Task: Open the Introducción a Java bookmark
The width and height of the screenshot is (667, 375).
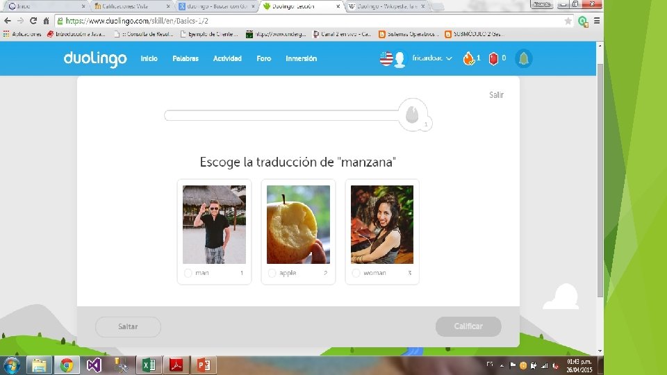Action: 76,34
